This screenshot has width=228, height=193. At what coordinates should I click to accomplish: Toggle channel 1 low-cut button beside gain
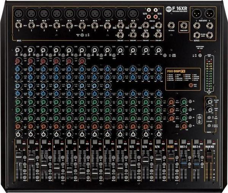[x=25, y=55]
